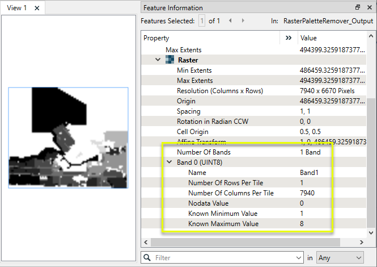Open the 'Any' column filter dropdown
Screen dimensions: 377x267
(340, 258)
